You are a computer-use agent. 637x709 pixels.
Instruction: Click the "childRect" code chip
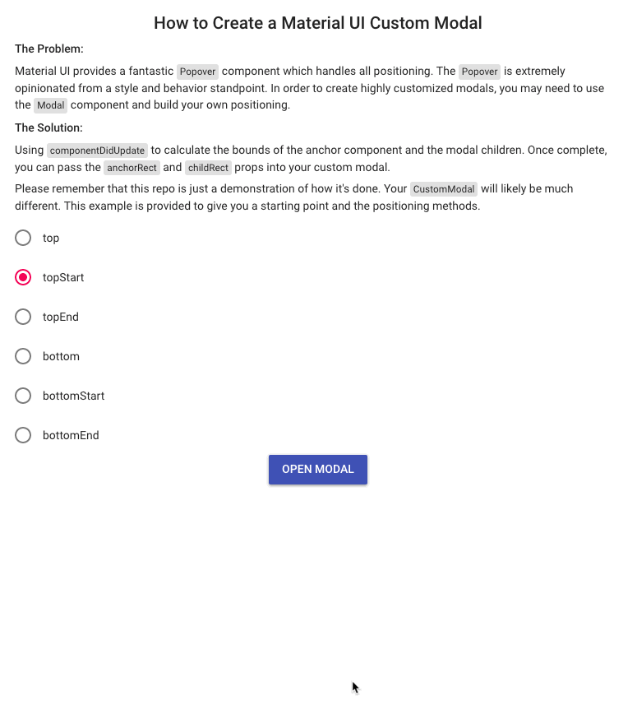click(x=208, y=168)
